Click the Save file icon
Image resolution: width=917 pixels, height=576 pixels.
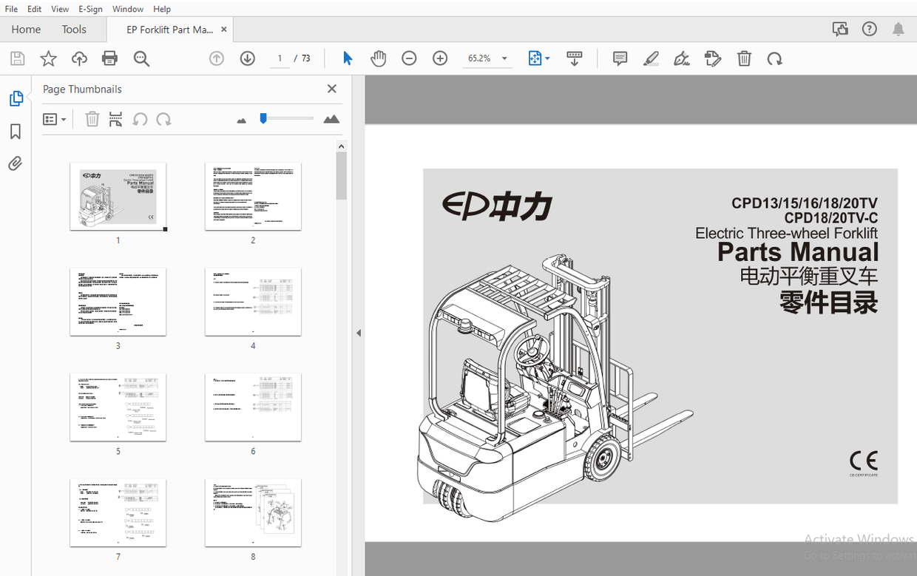coord(17,58)
